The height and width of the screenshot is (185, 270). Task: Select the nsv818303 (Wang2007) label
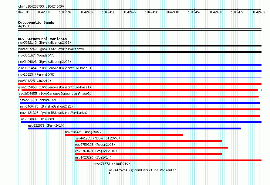coord(83,132)
